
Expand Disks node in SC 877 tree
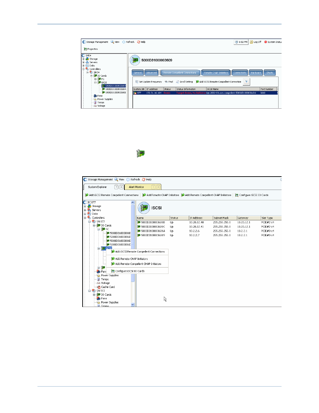click(x=85, y=214)
